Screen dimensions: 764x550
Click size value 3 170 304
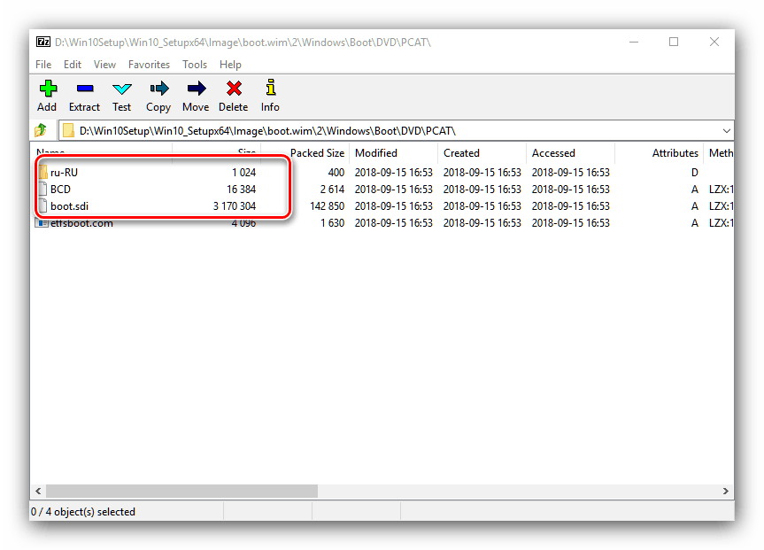[x=235, y=206]
